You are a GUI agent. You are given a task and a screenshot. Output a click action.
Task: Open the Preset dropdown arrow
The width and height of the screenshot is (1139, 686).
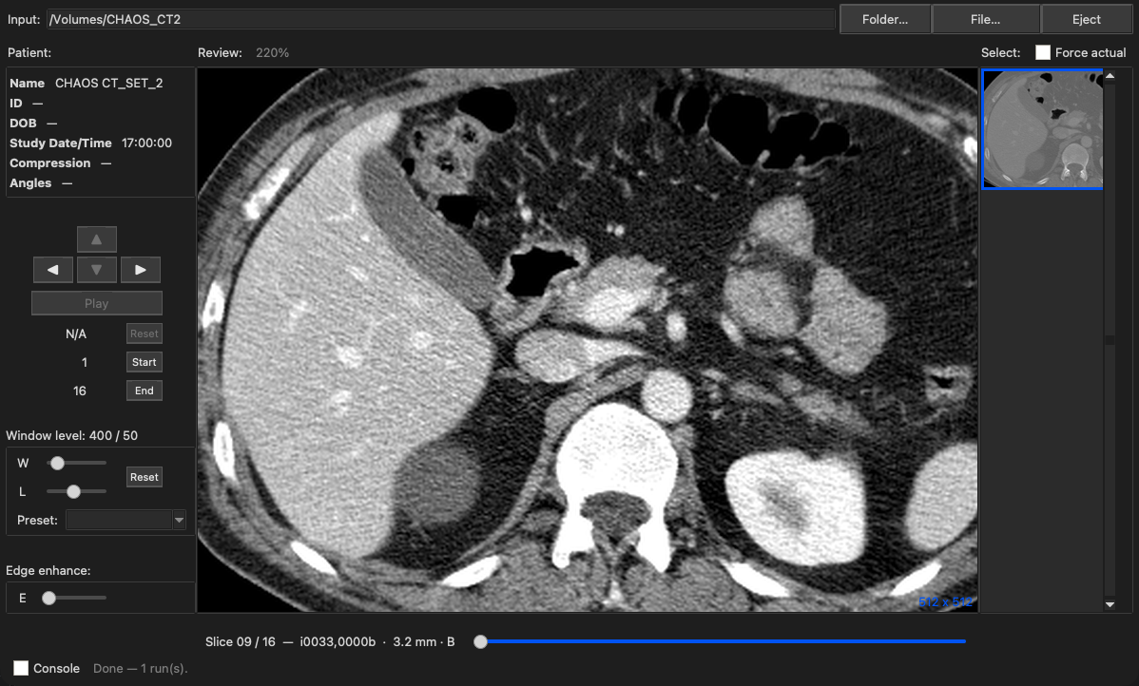pyautogui.click(x=180, y=520)
